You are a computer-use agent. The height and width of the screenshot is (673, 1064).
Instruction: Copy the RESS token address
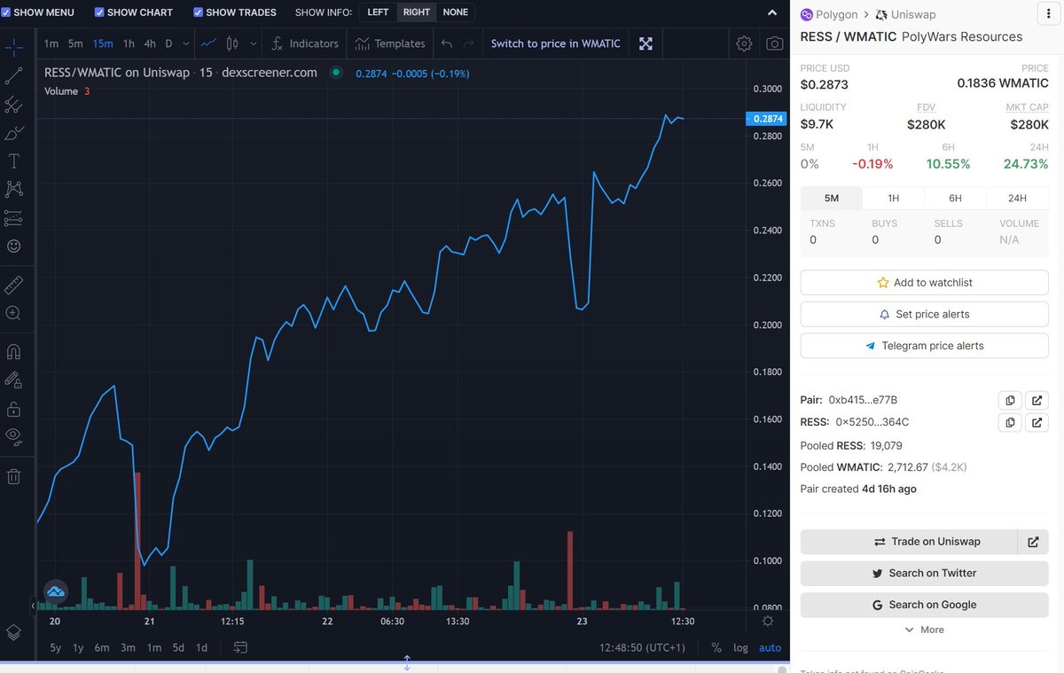pos(1010,422)
